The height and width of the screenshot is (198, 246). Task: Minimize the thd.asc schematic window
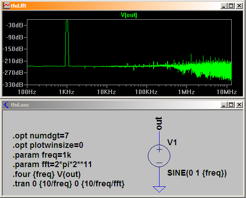coord(224,105)
